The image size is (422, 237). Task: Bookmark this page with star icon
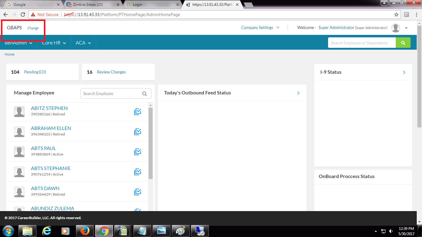click(x=396, y=15)
